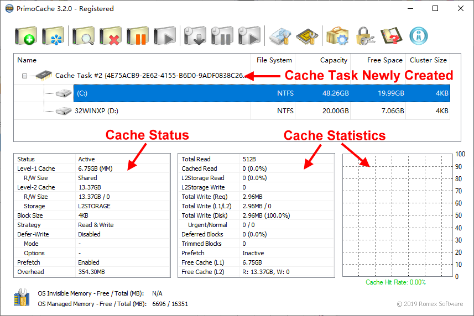Screen dimensions: 474x316
Task: Click the Prefetch statistics value Inactive
Action: 253,253
